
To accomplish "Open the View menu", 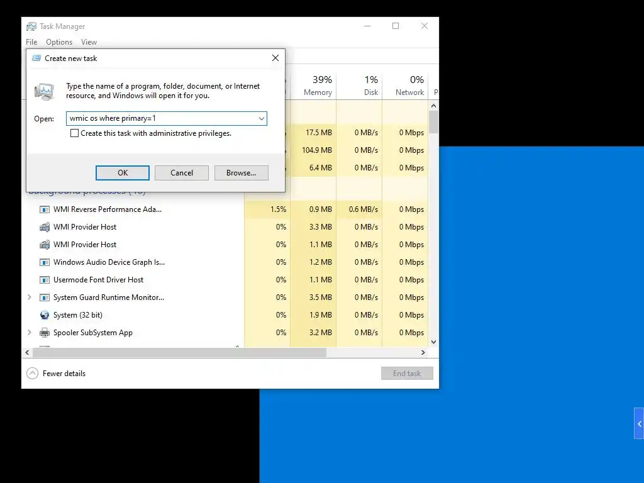I will (89, 42).
